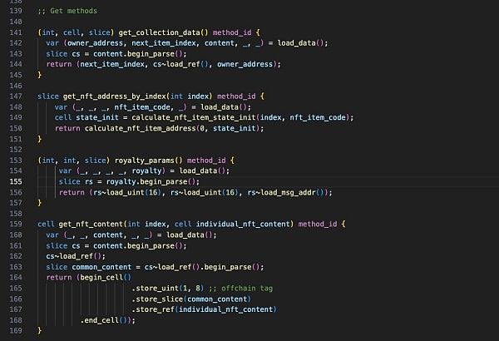Image resolution: width=499 pixels, height=341 pixels.
Task: Click line number 155 in the gutter
Action: 16,181
